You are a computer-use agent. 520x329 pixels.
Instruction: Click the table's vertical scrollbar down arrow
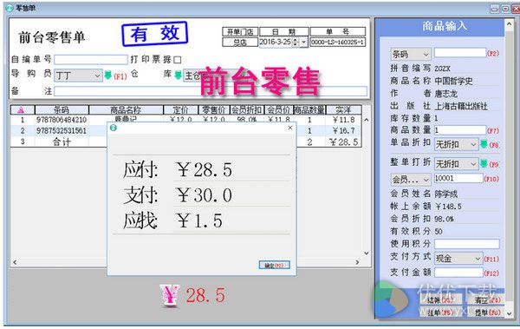367,253
